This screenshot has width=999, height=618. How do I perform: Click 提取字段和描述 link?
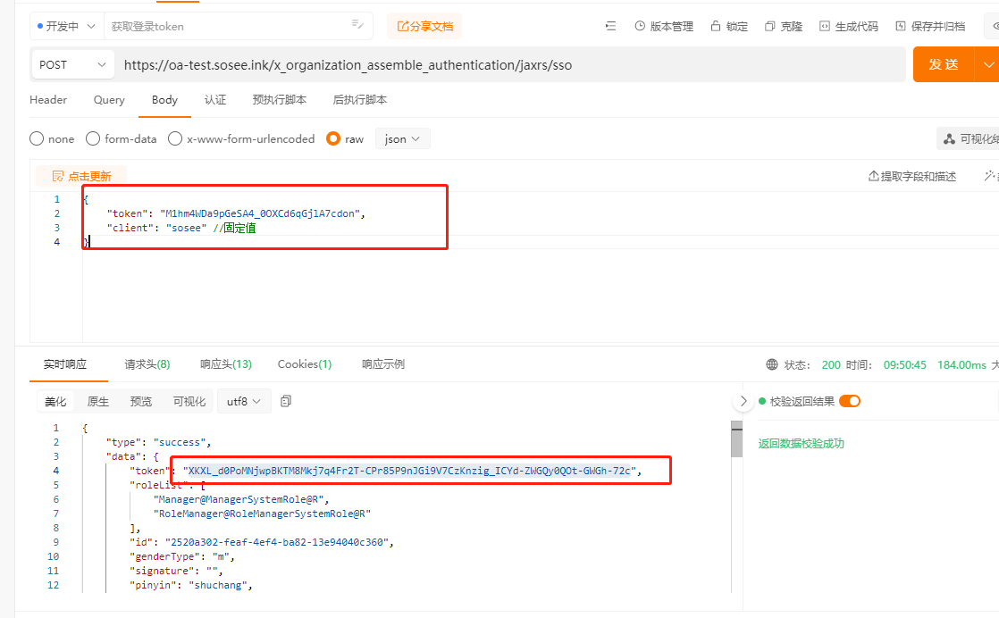(912, 176)
